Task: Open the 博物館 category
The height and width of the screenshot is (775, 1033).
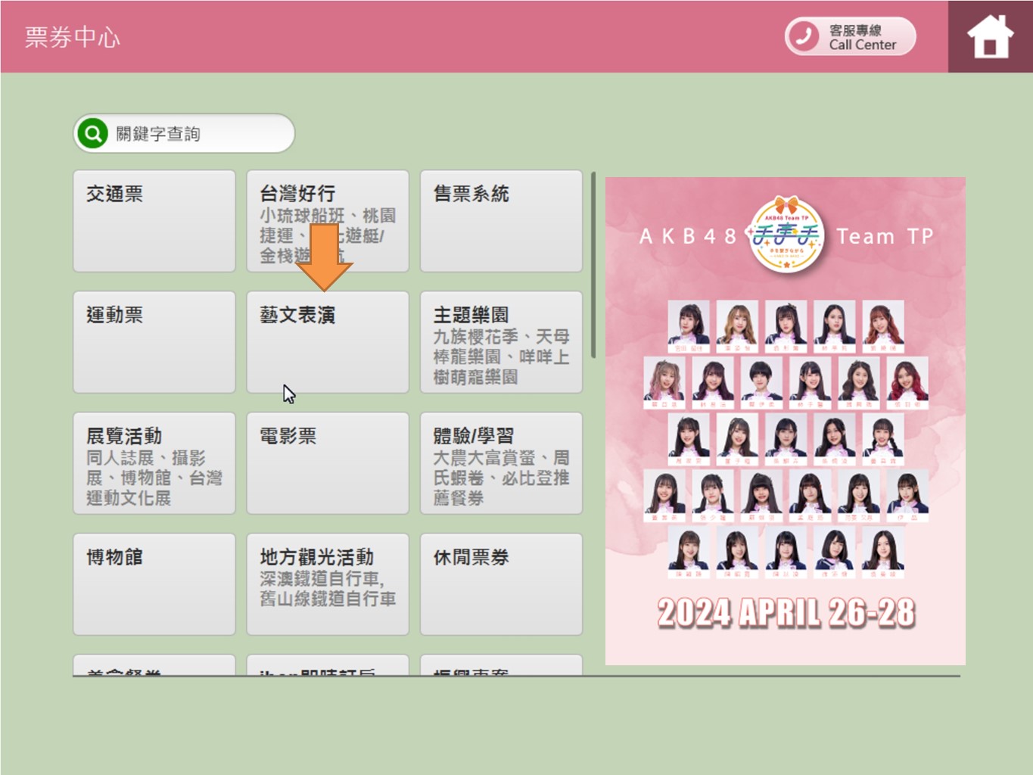Action: pyautogui.click(x=154, y=584)
